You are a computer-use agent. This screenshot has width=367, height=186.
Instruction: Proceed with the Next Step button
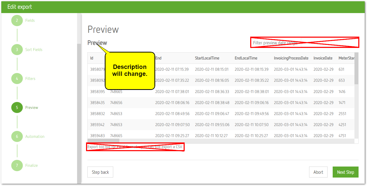[345, 172]
